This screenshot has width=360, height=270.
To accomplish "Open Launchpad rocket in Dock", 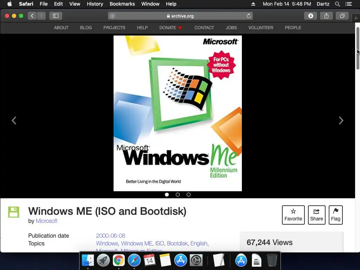I will tap(103, 261).
